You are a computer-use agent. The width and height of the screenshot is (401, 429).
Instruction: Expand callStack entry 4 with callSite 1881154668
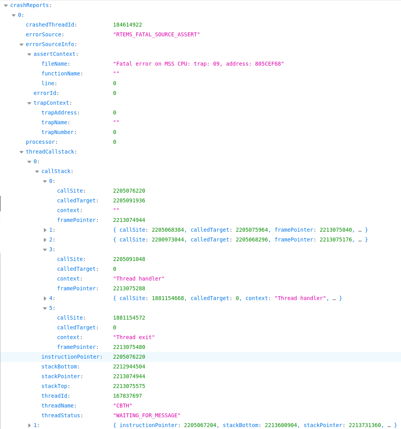click(x=45, y=299)
